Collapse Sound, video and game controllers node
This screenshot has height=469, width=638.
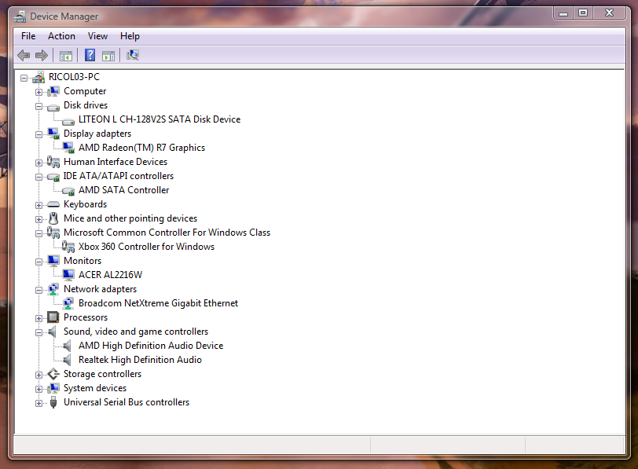coord(39,332)
